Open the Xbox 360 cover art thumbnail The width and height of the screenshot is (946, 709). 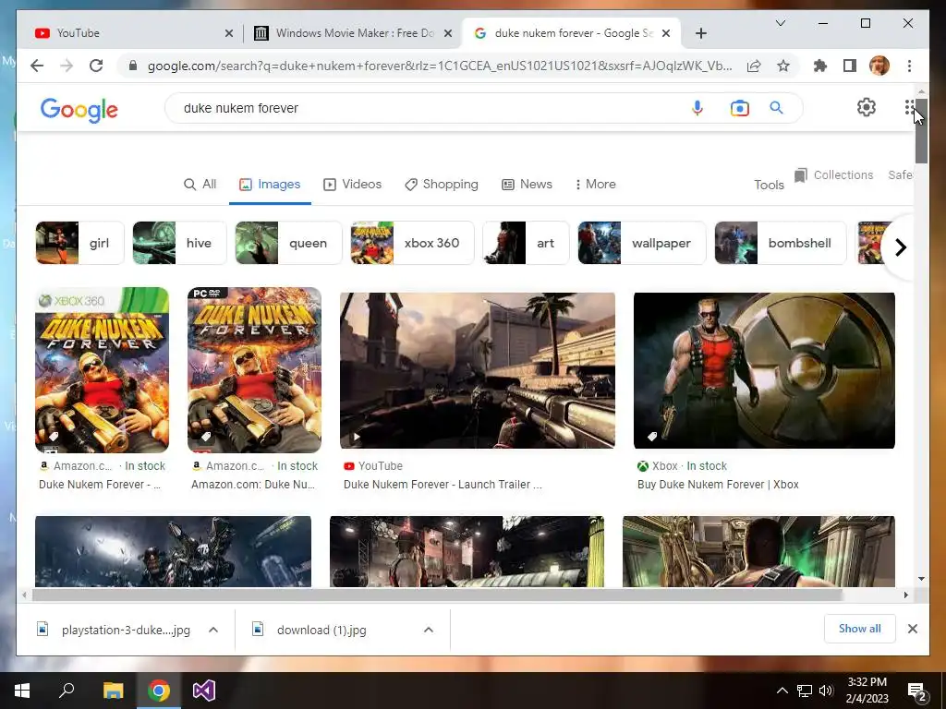point(102,370)
